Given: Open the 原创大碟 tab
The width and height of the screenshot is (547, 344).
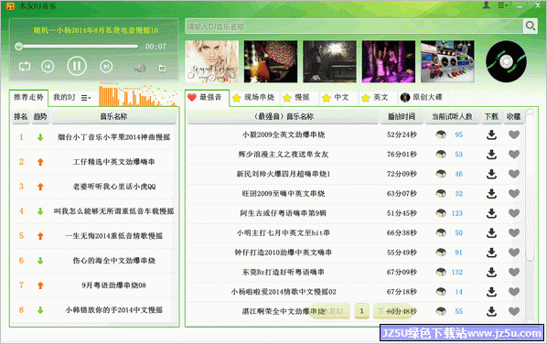Looking at the screenshot, I should pyautogui.click(x=422, y=97).
